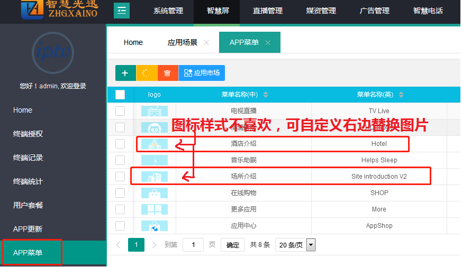
Task: Click the page number input field
Action: [193, 245]
